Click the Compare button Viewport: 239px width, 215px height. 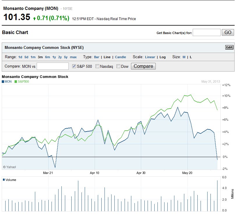point(143,66)
